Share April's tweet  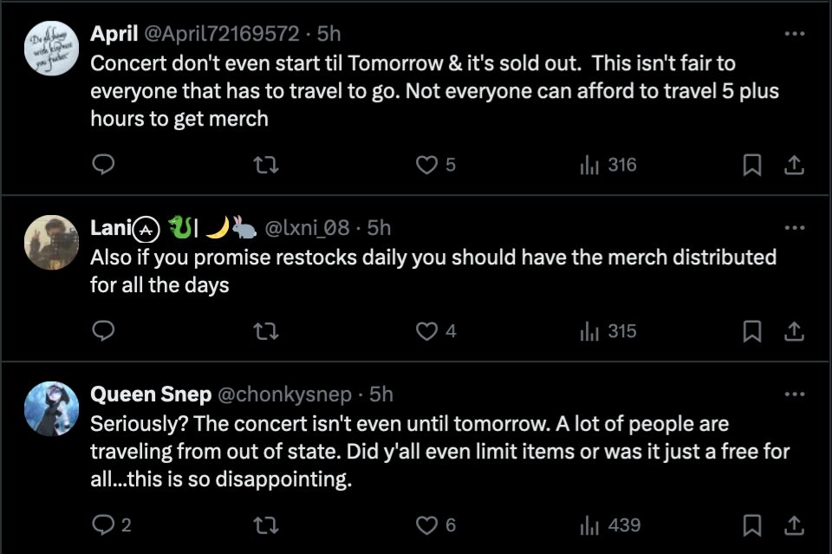pyautogui.click(x=794, y=165)
